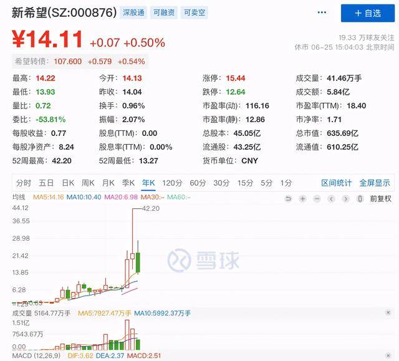Click the 深股通 tag
Viewport: 399px width, 361px height.
[x=133, y=12]
